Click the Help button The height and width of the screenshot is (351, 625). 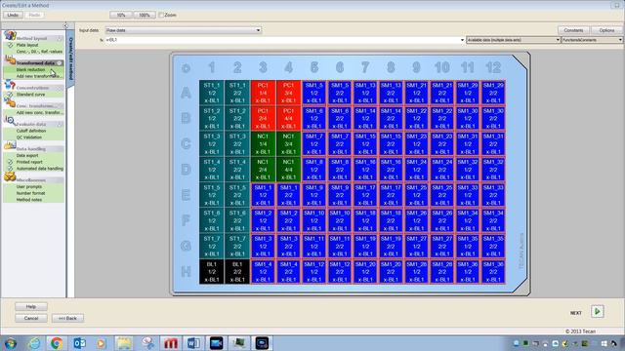(x=31, y=306)
